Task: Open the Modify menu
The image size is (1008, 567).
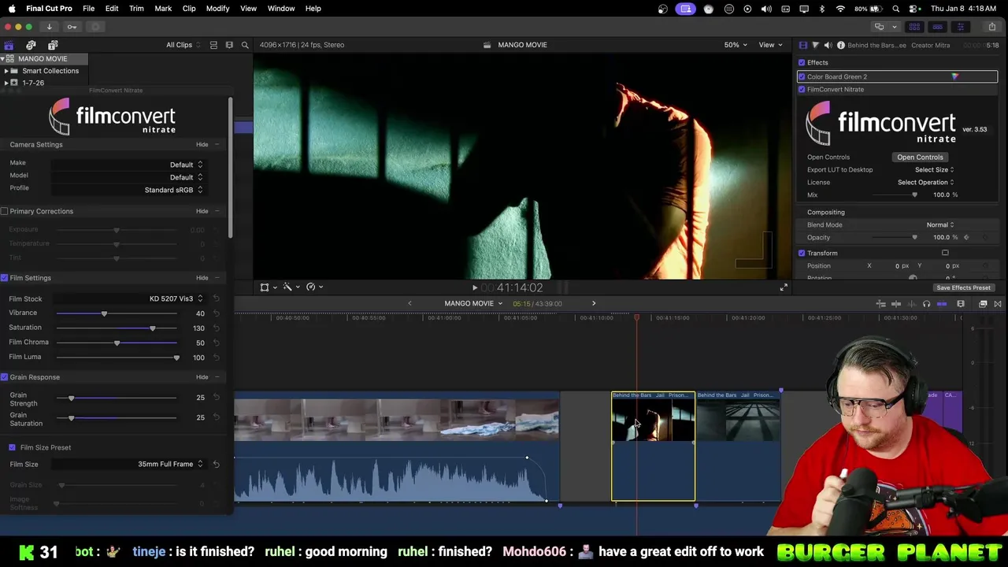Action: pyautogui.click(x=217, y=9)
